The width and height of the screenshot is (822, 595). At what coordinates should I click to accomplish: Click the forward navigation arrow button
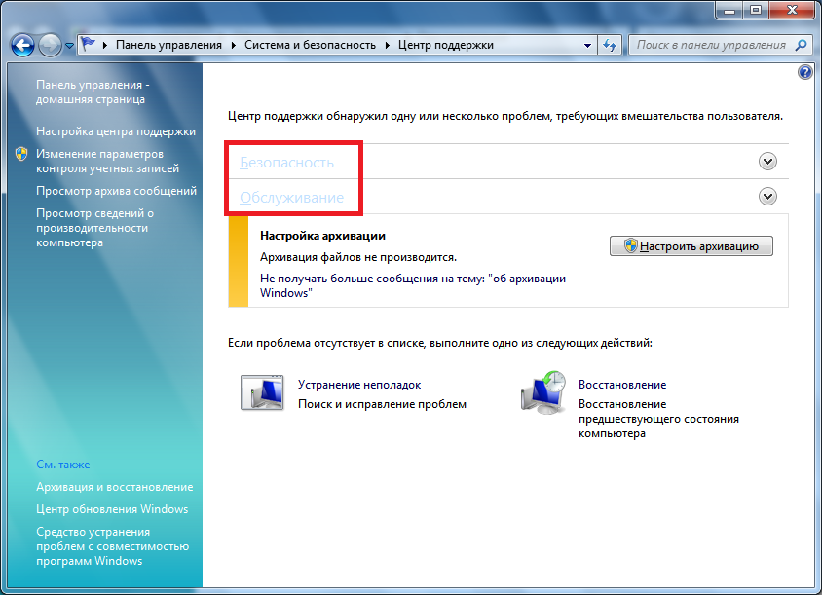tap(51, 45)
